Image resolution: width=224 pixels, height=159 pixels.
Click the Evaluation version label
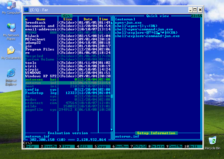coord(68,133)
